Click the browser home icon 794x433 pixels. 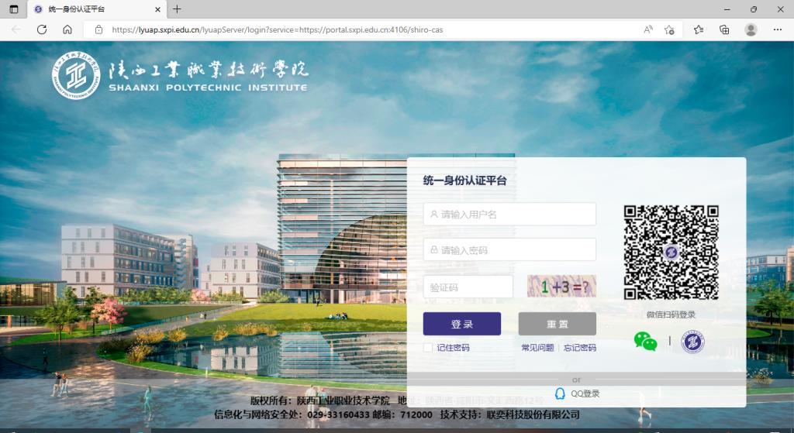tap(67, 29)
